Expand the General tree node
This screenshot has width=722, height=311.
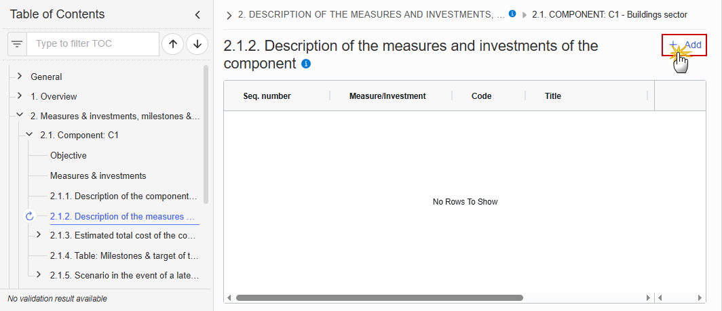[x=19, y=77]
